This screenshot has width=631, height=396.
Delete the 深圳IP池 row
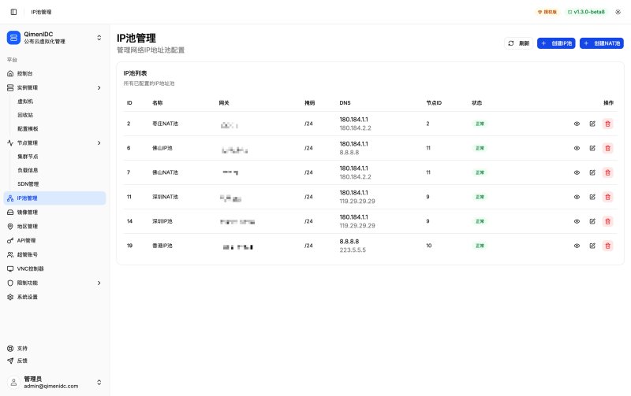[608, 221]
